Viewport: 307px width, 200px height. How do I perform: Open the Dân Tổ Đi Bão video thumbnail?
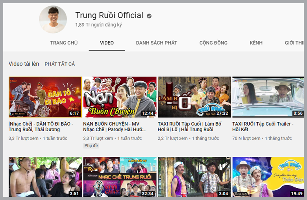click(x=45, y=97)
